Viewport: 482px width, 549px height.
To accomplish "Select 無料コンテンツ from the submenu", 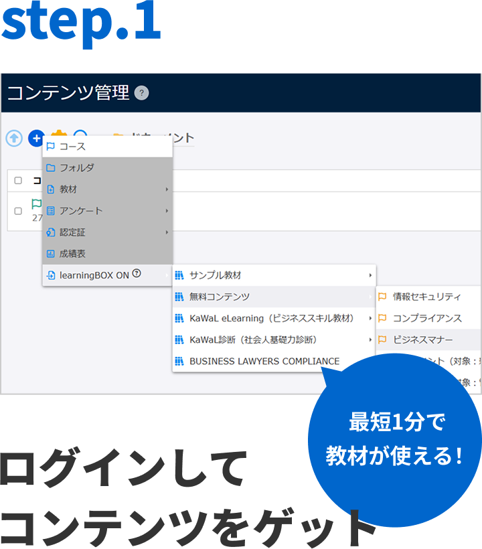I will point(220,297).
